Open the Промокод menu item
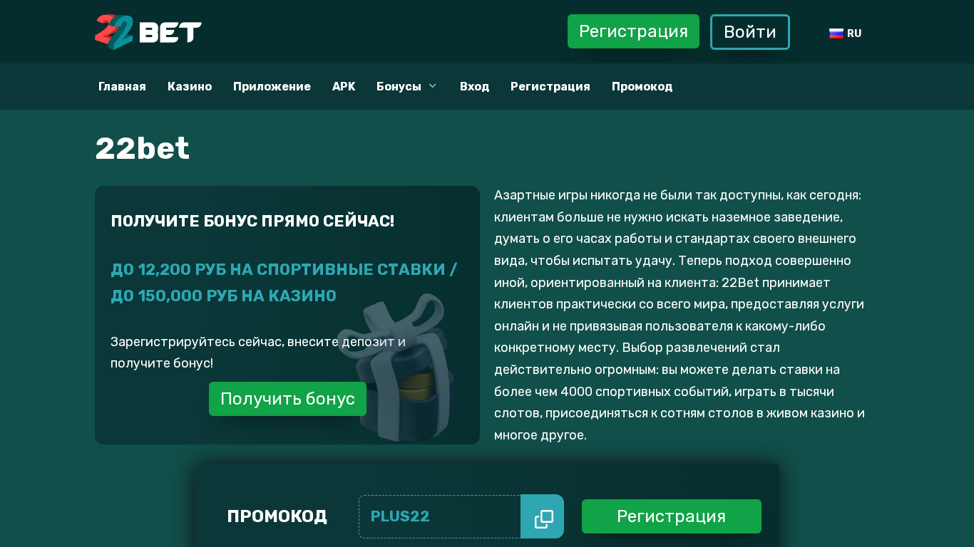This screenshot has height=547, width=974. tap(642, 86)
